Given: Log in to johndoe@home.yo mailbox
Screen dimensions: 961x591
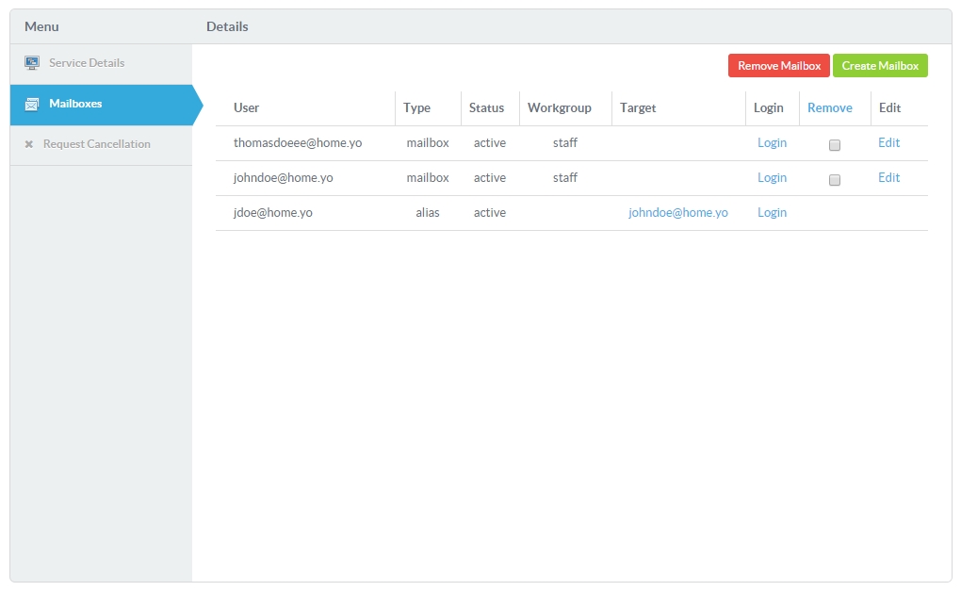Looking at the screenshot, I should [772, 178].
